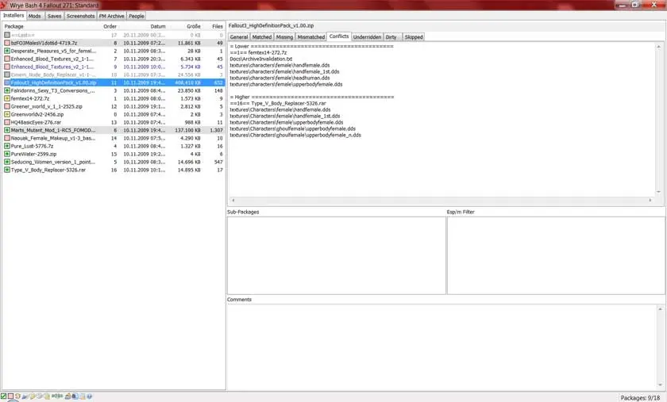667x402 pixels.
Task: Open the Saves tab
Action: coord(55,16)
